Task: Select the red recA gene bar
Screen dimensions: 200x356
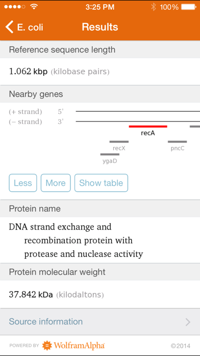Action: 148,126
